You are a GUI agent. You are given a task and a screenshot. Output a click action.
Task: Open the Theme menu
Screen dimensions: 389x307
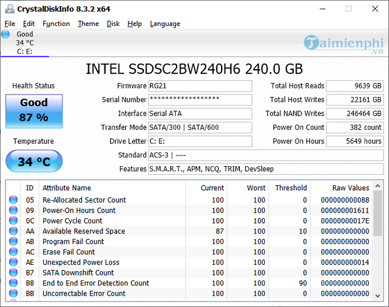(x=88, y=23)
